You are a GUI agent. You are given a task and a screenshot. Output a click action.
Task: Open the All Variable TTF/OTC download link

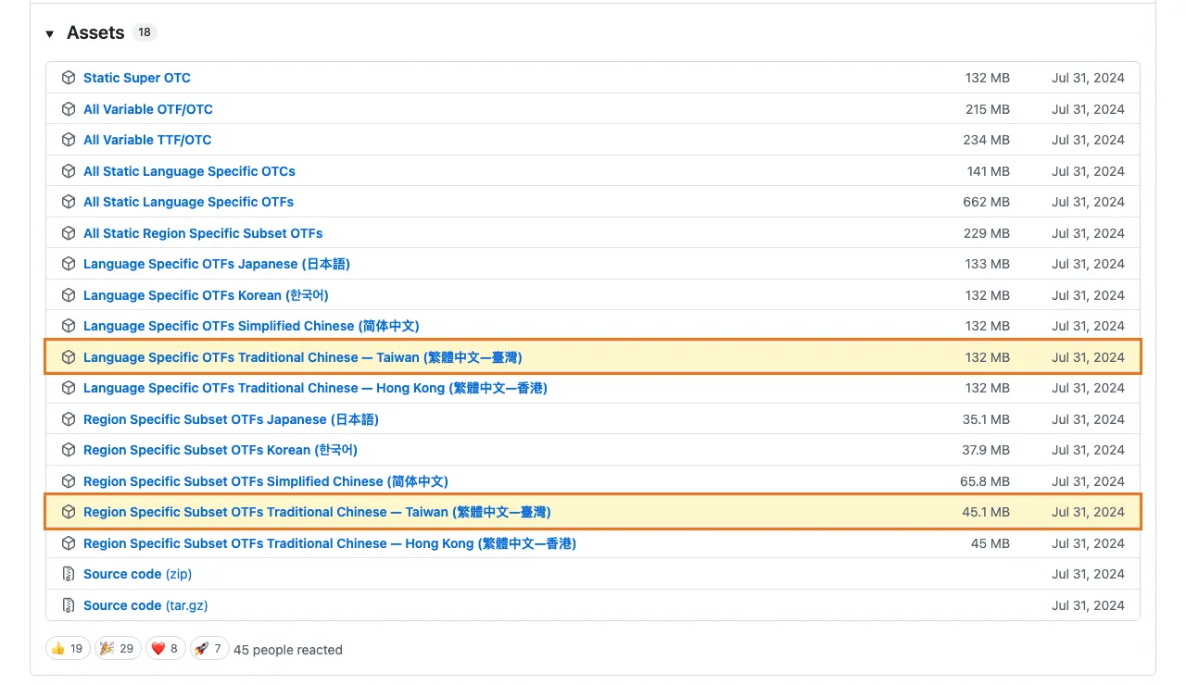point(147,140)
